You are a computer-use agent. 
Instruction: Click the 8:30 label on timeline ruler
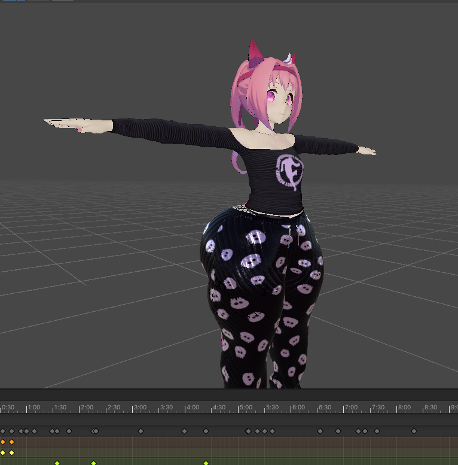(430, 407)
